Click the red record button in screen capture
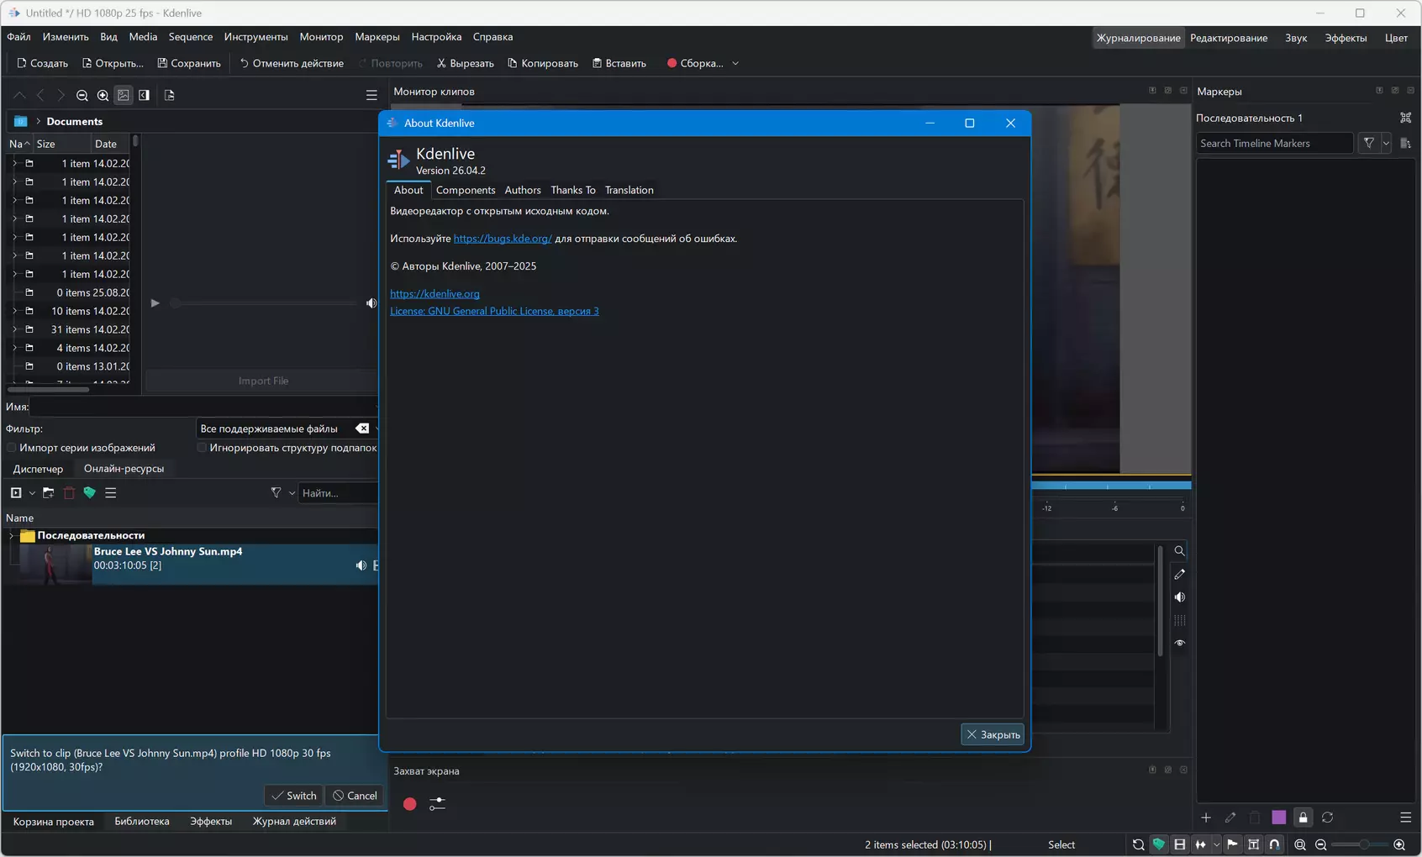The image size is (1422, 857). tap(409, 804)
